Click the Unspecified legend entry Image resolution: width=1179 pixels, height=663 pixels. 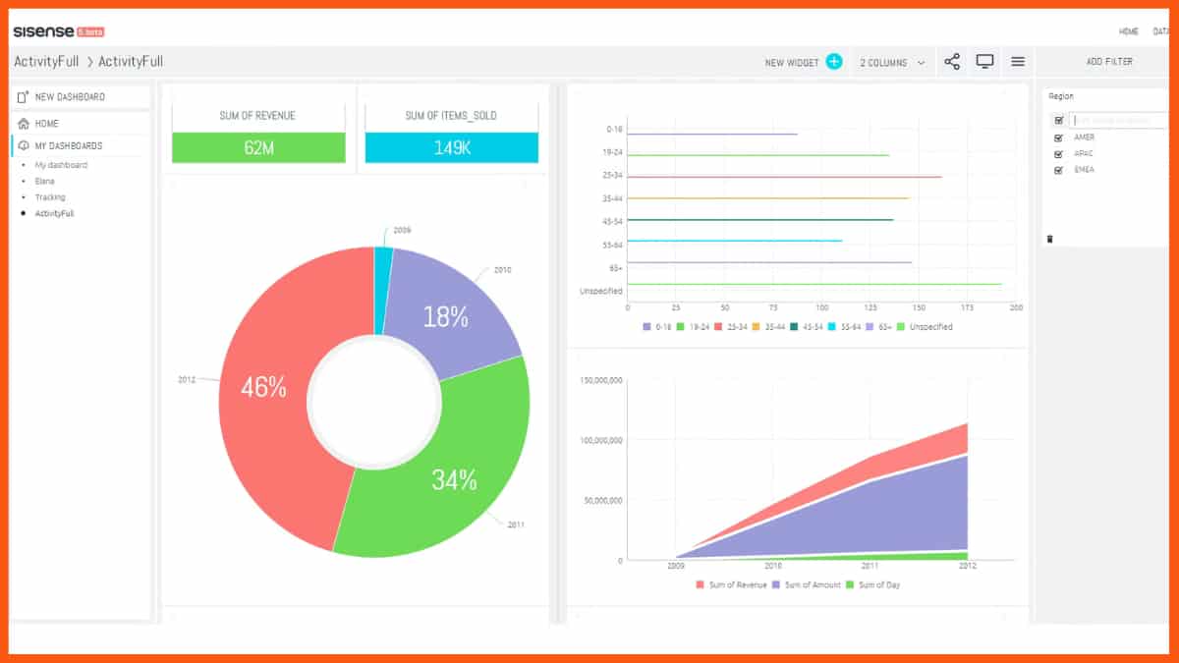click(x=923, y=327)
